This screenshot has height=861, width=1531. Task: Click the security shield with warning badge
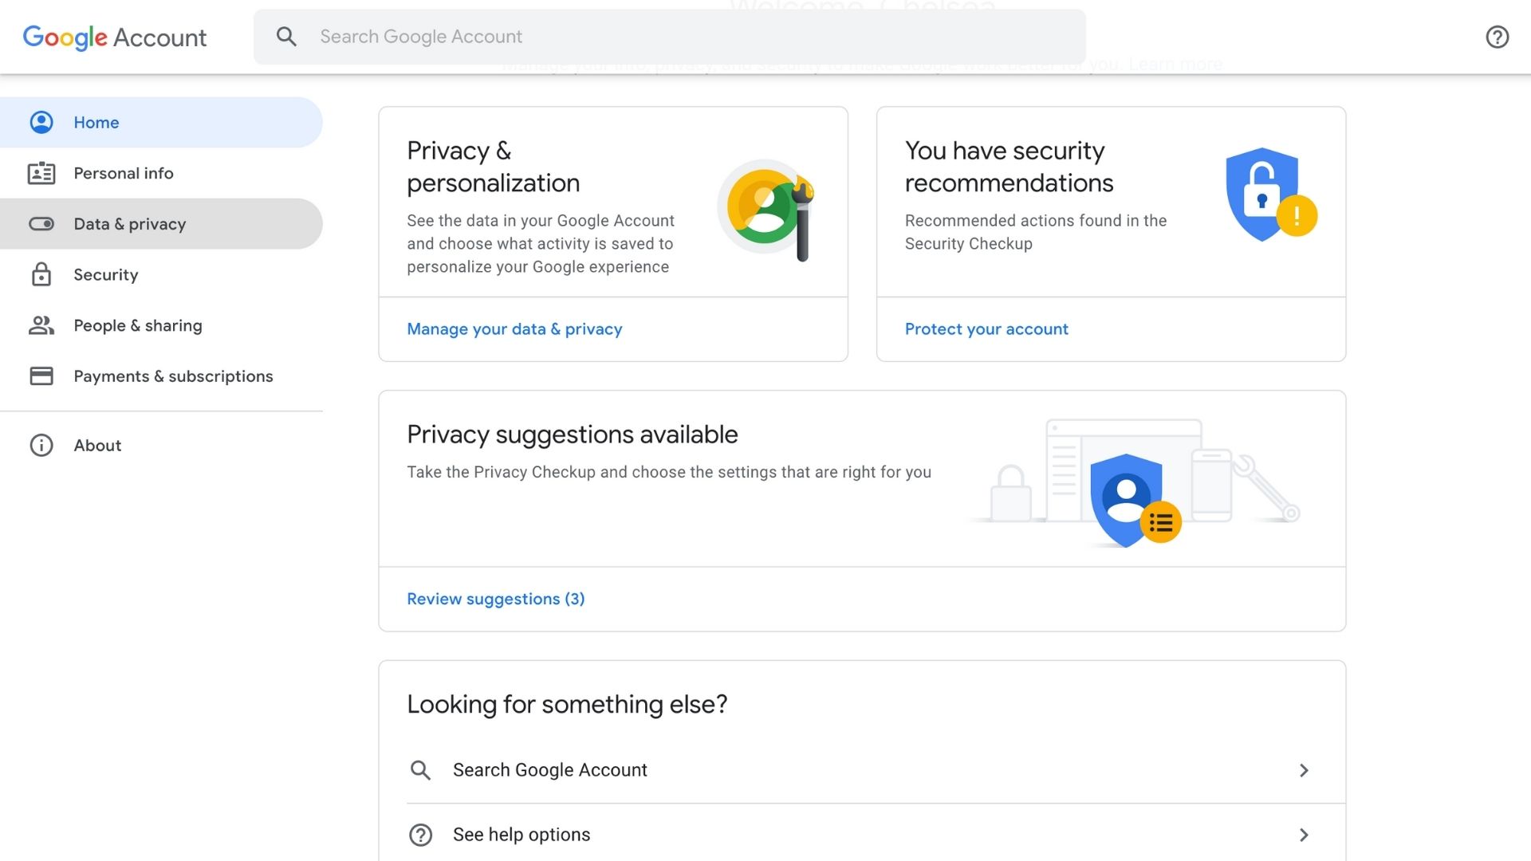tap(1270, 195)
